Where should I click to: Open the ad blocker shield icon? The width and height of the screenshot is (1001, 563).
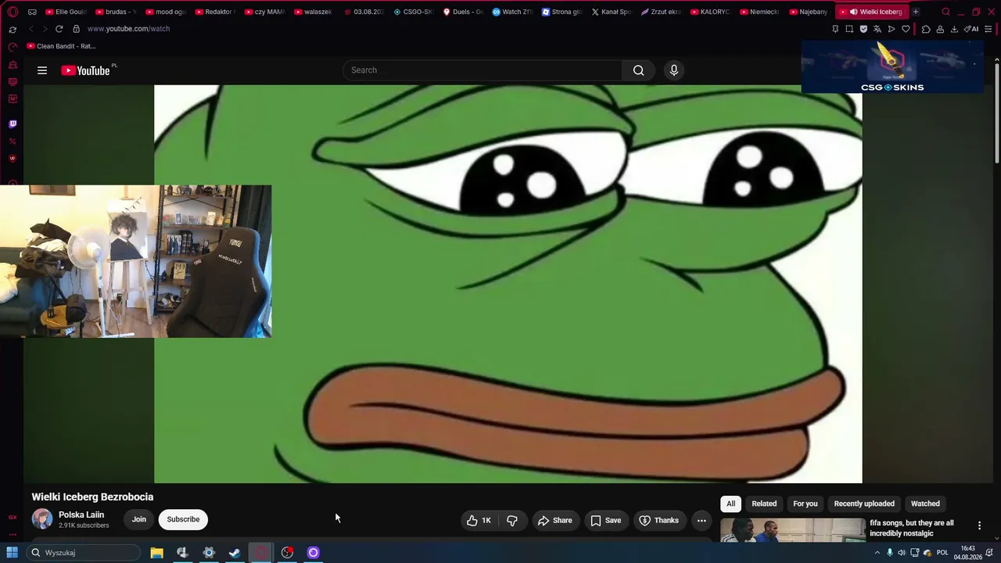tap(863, 29)
